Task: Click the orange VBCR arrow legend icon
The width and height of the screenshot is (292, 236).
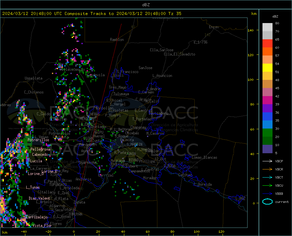Action: click(267, 169)
